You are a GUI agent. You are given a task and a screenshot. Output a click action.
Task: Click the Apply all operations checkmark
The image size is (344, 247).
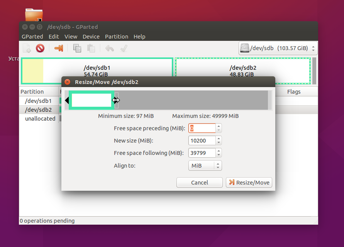coord(124,48)
